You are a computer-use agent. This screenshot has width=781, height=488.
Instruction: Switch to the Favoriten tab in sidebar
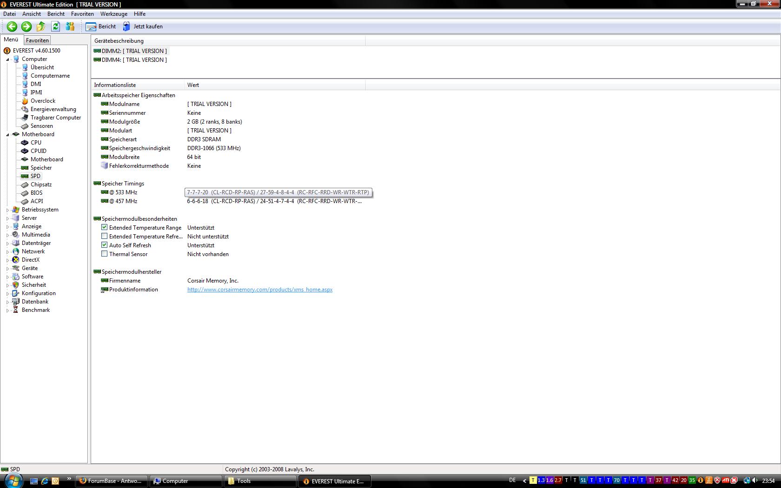(x=37, y=40)
